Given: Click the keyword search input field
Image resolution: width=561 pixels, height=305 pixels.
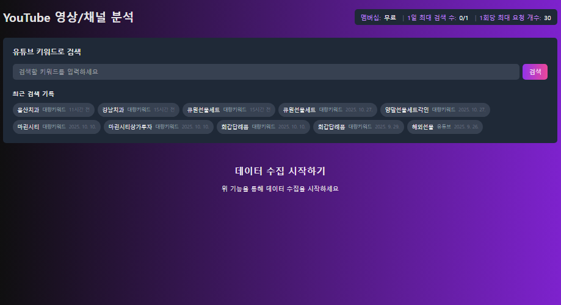Looking at the screenshot, I should click(266, 72).
